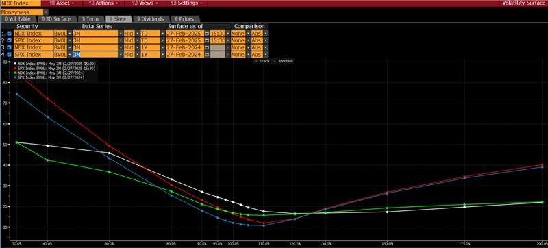Click the Volatility Surface title text
The width and height of the screenshot is (548, 248).
[x=525, y=3]
